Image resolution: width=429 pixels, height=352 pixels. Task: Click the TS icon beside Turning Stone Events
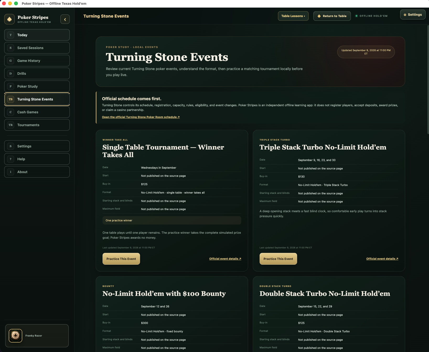pos(10,99)
